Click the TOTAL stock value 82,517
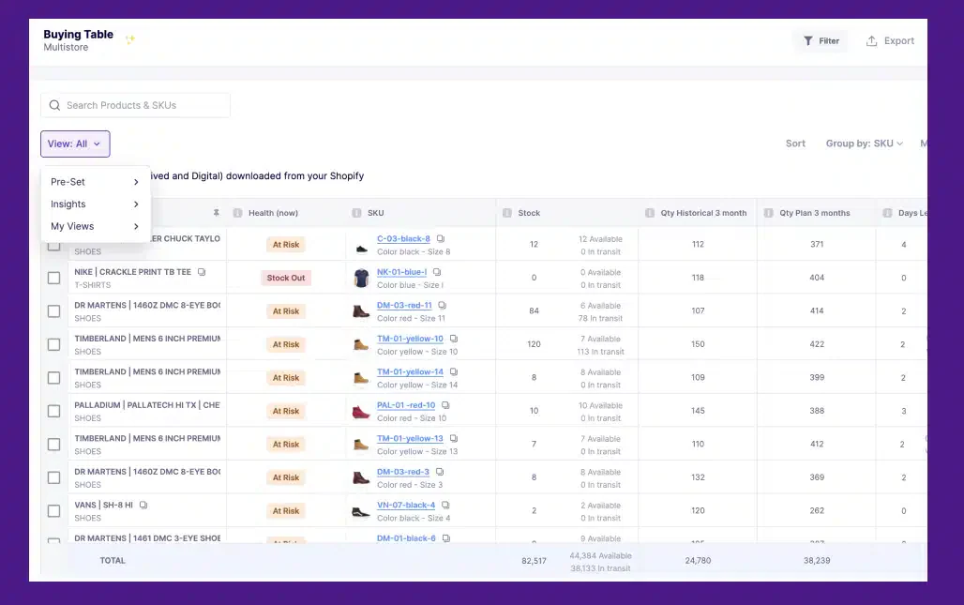Screen dimensions: 964x605 pyautogui.click(x=534, y=561)
